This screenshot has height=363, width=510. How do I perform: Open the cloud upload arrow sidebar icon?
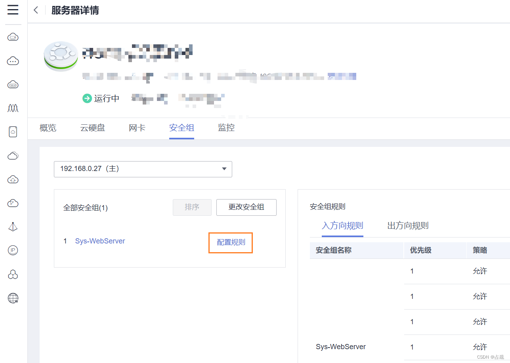(13, 179)
